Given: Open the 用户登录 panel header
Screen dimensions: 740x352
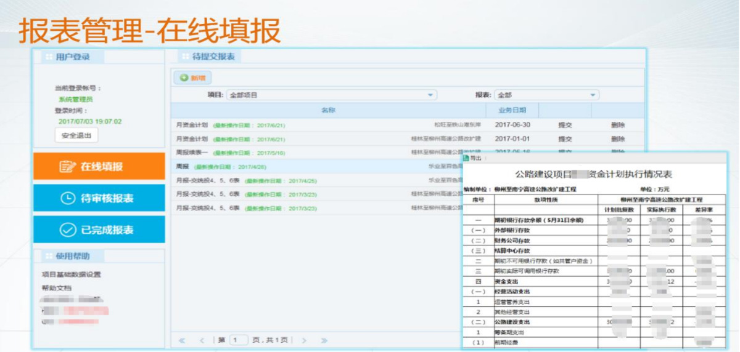Looking at the screenshot, I should point(72,57).
